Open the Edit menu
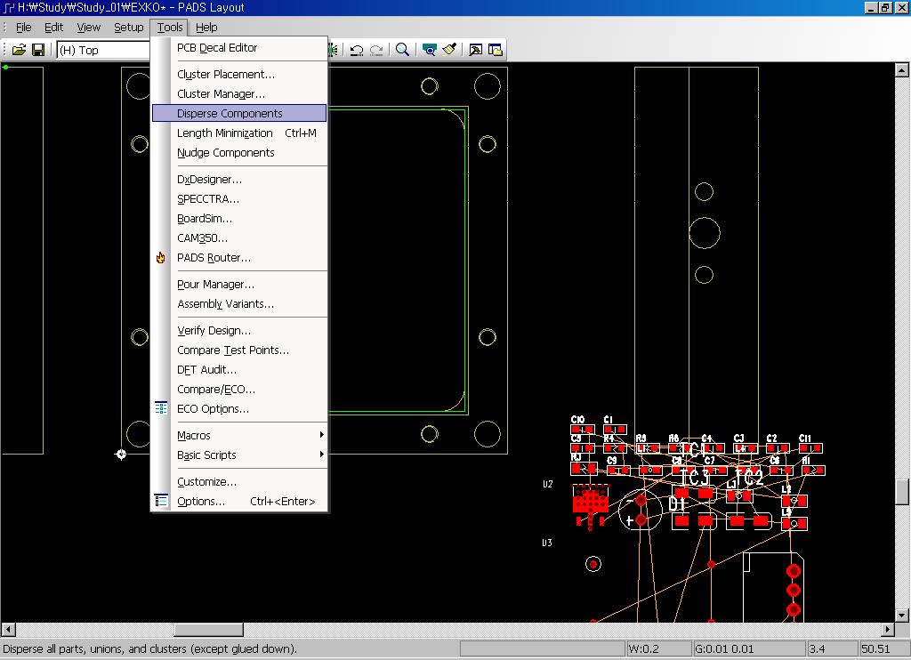The height and width of the screenshot is (660, 911). [53, 28]
